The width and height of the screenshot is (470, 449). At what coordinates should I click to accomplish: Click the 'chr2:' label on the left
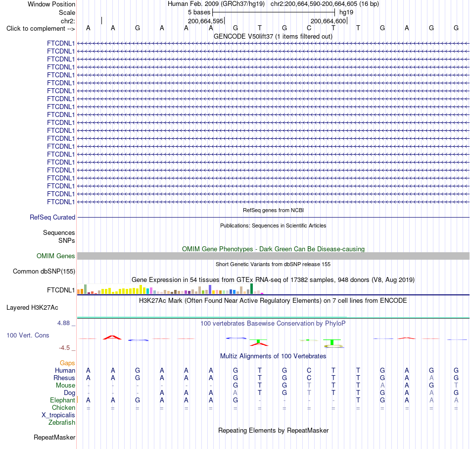68,21
